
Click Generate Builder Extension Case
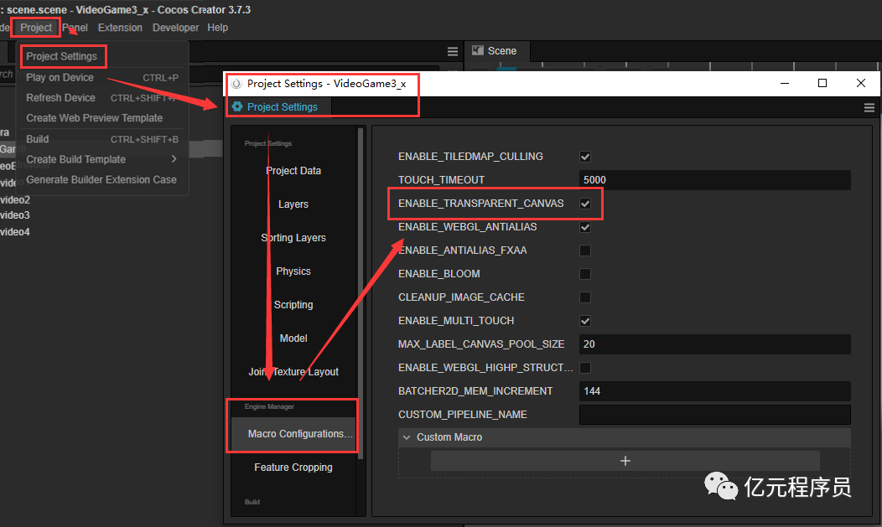101,180
